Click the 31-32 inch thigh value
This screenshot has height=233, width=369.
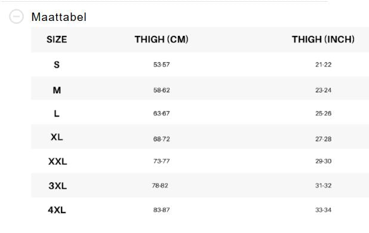tap(324, 185)
